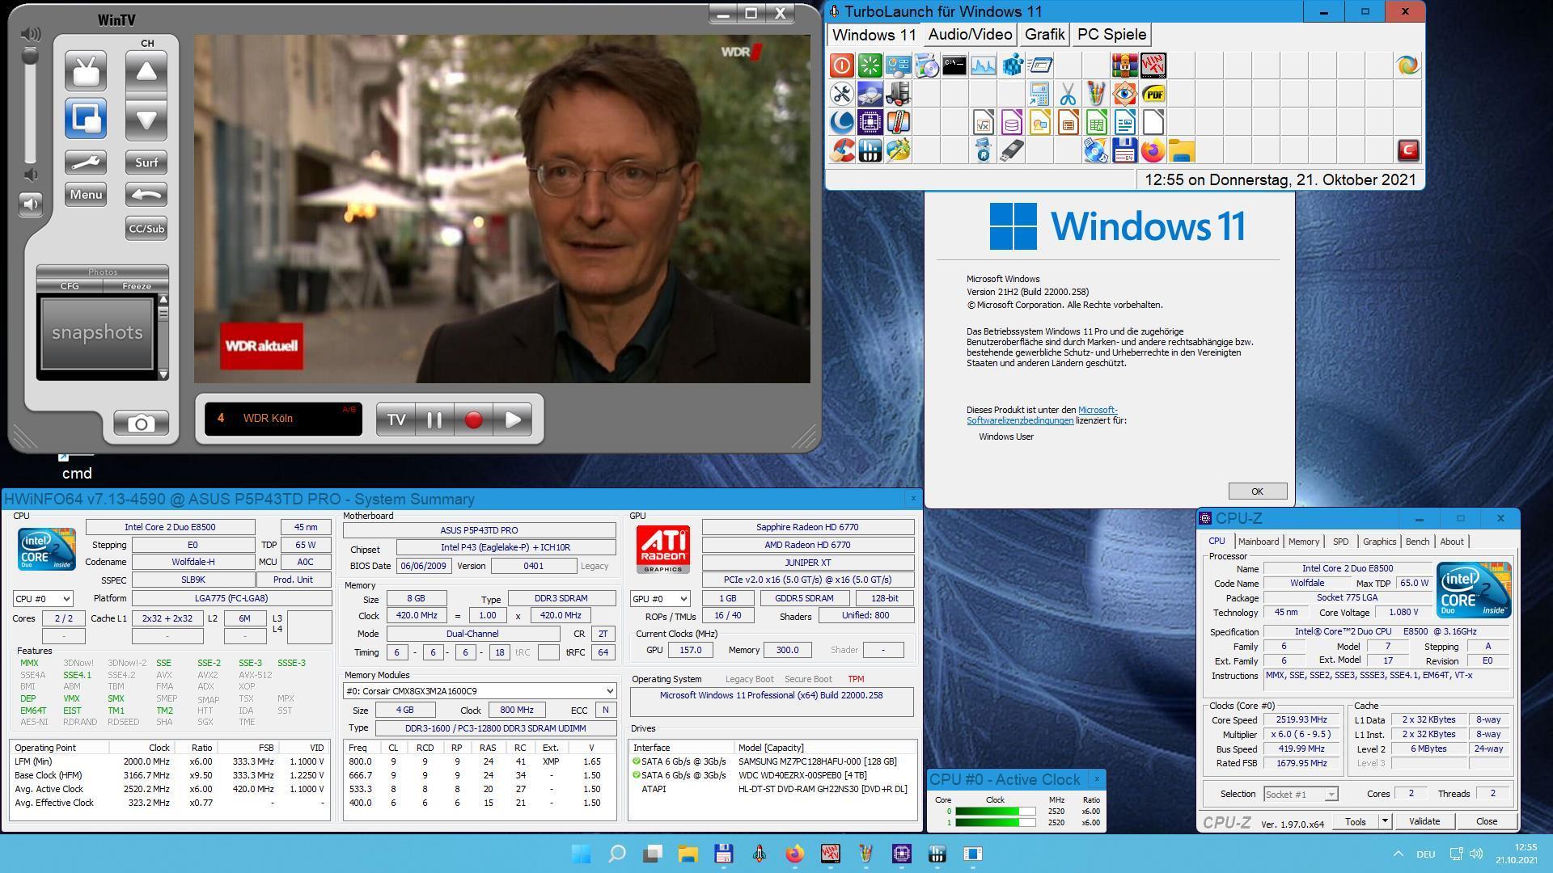Click the WinTV volume slider knob
Image resolution: width=1553 pixels, height=873 pixels.
[30, 57]
